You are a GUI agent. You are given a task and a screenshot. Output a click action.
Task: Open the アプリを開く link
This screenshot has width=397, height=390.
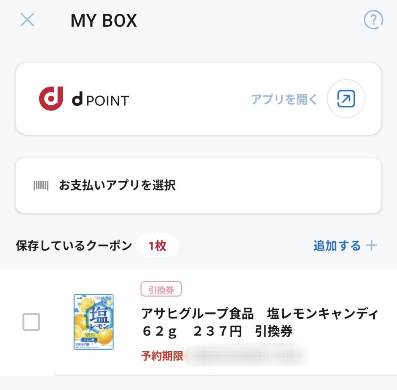click(284, 99)
